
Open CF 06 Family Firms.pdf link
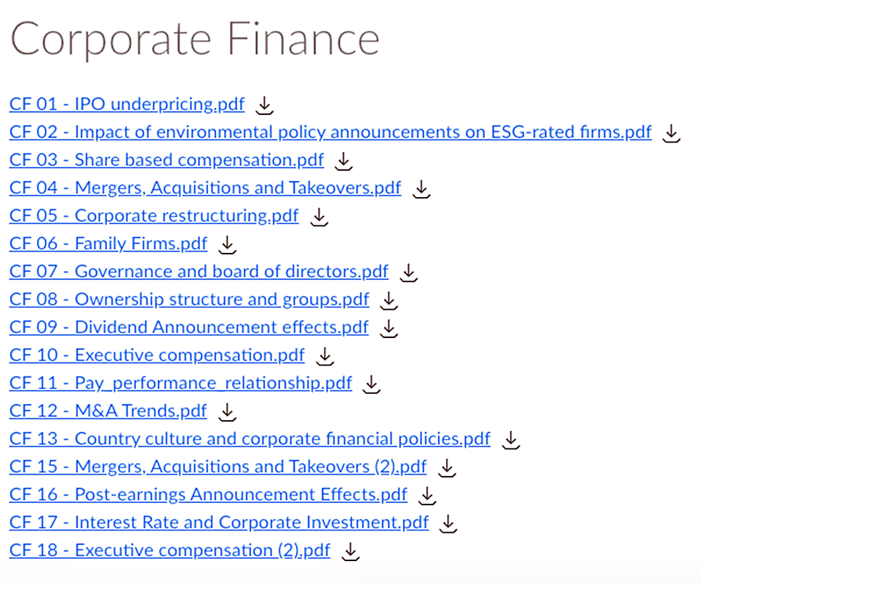point(108,243)
